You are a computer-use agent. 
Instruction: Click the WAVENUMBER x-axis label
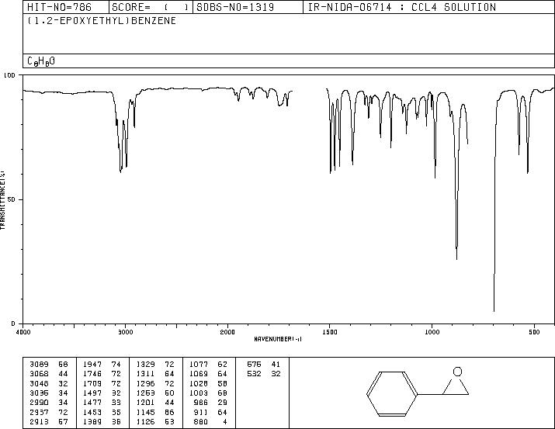[278, 339]
